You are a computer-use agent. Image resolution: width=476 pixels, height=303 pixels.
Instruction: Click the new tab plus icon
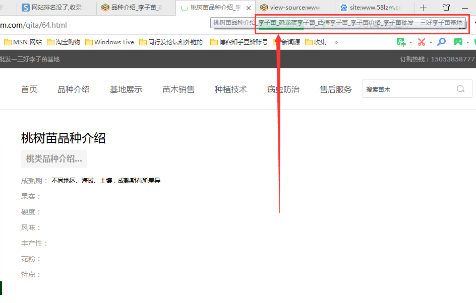click(x=424, y=7)
